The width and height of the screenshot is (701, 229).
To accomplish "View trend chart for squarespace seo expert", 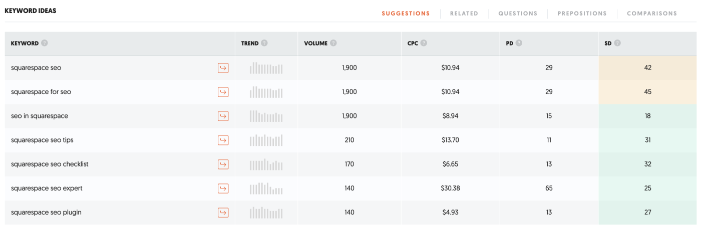I will [266, 188].
